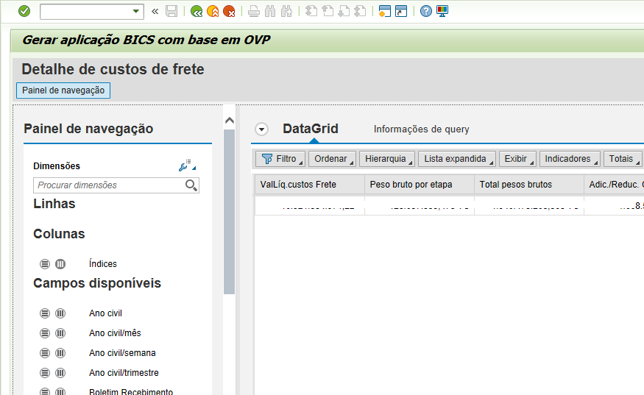Add Ano civil to rows icon
This screenshot has width=644, height=395.
coord(45,313)
